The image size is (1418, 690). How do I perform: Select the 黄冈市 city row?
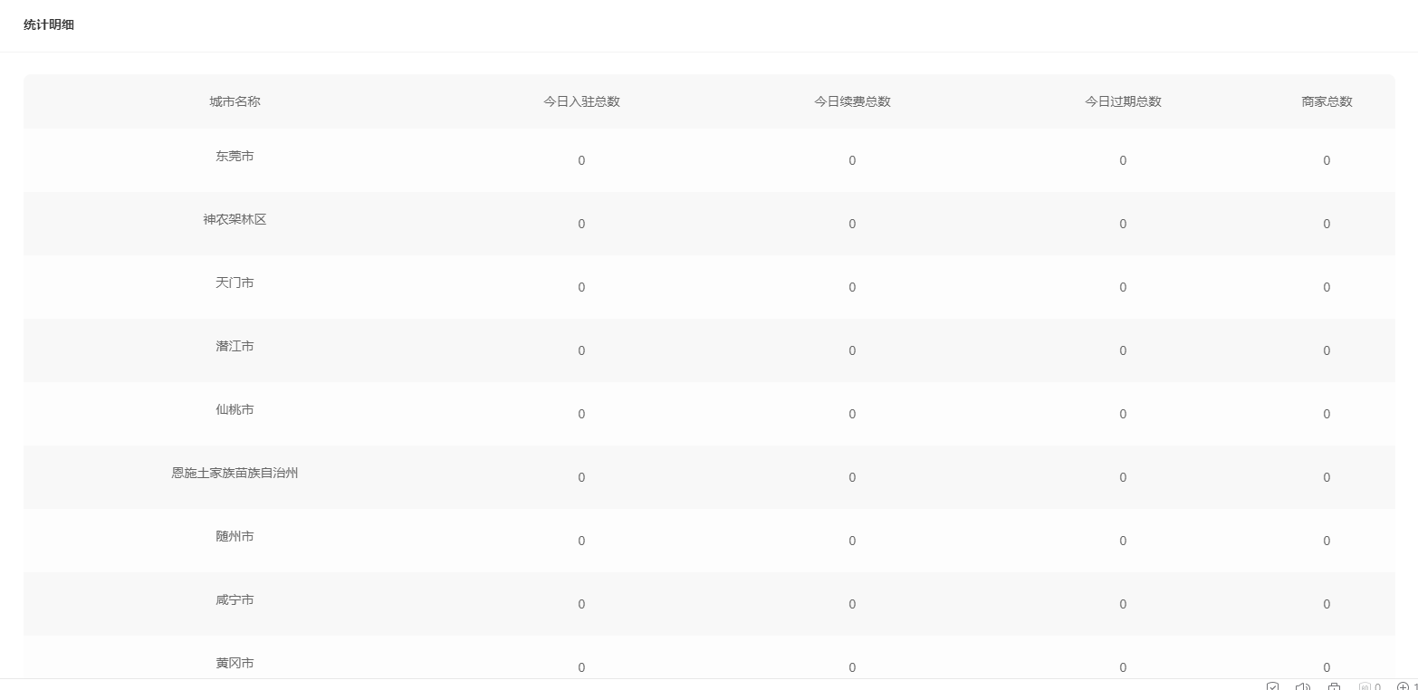coord(709,657)
